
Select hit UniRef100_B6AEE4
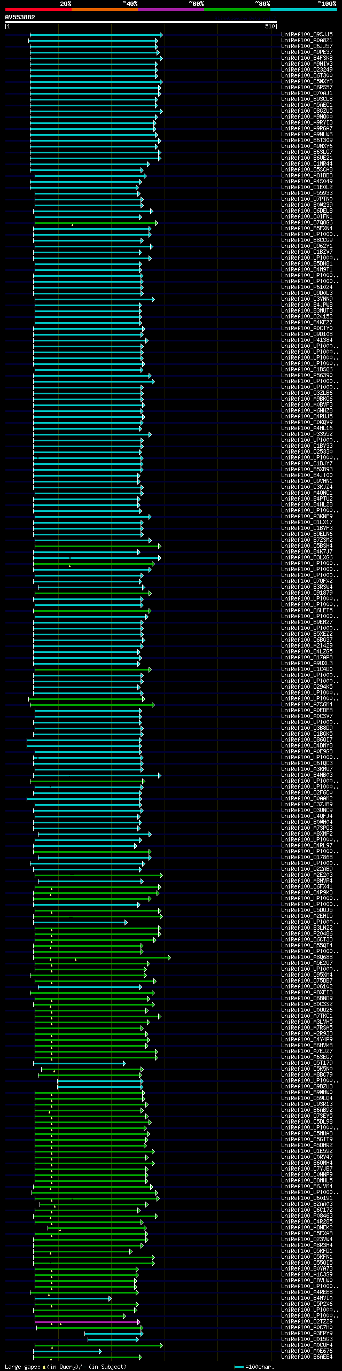pyautogui.click(x=307, y=1357)
